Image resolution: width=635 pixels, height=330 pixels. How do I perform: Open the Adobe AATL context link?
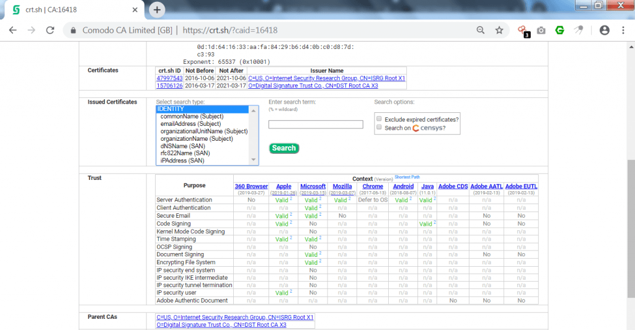pos(486,186)
